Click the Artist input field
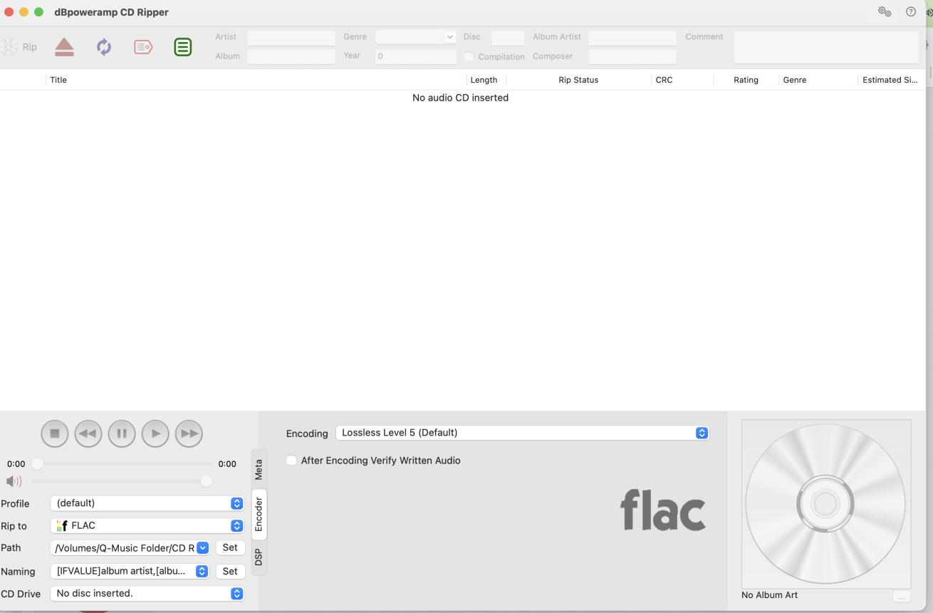933x613 pixels. [291, 37]
